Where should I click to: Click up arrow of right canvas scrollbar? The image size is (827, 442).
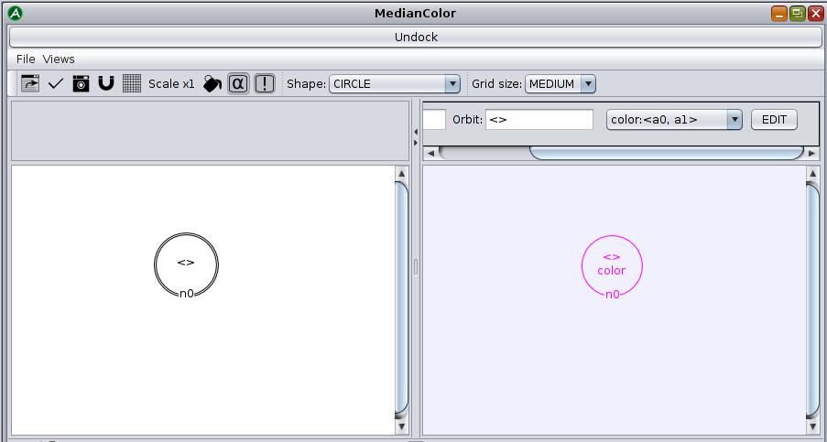pyautogui.click(x=812, y=173)
